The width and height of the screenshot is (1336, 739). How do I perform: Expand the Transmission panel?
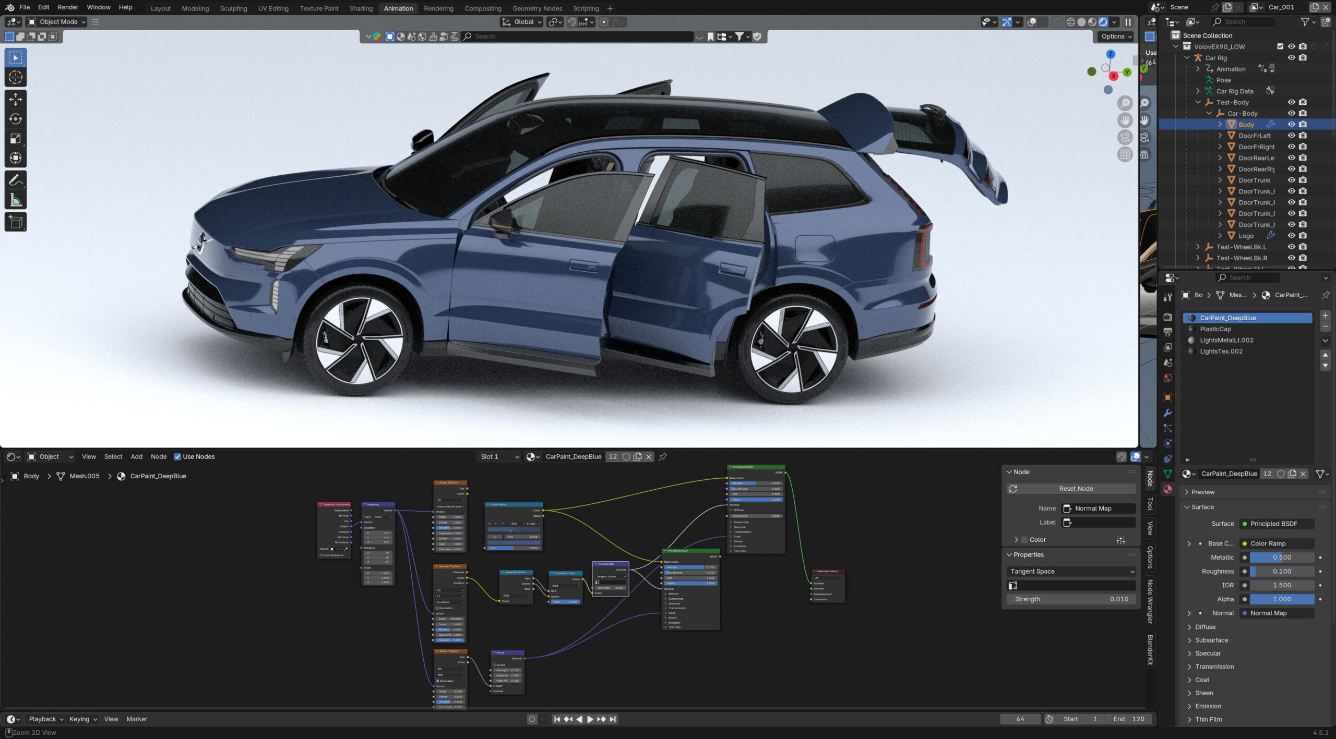pyautogui.click(x=1214, y=667)
